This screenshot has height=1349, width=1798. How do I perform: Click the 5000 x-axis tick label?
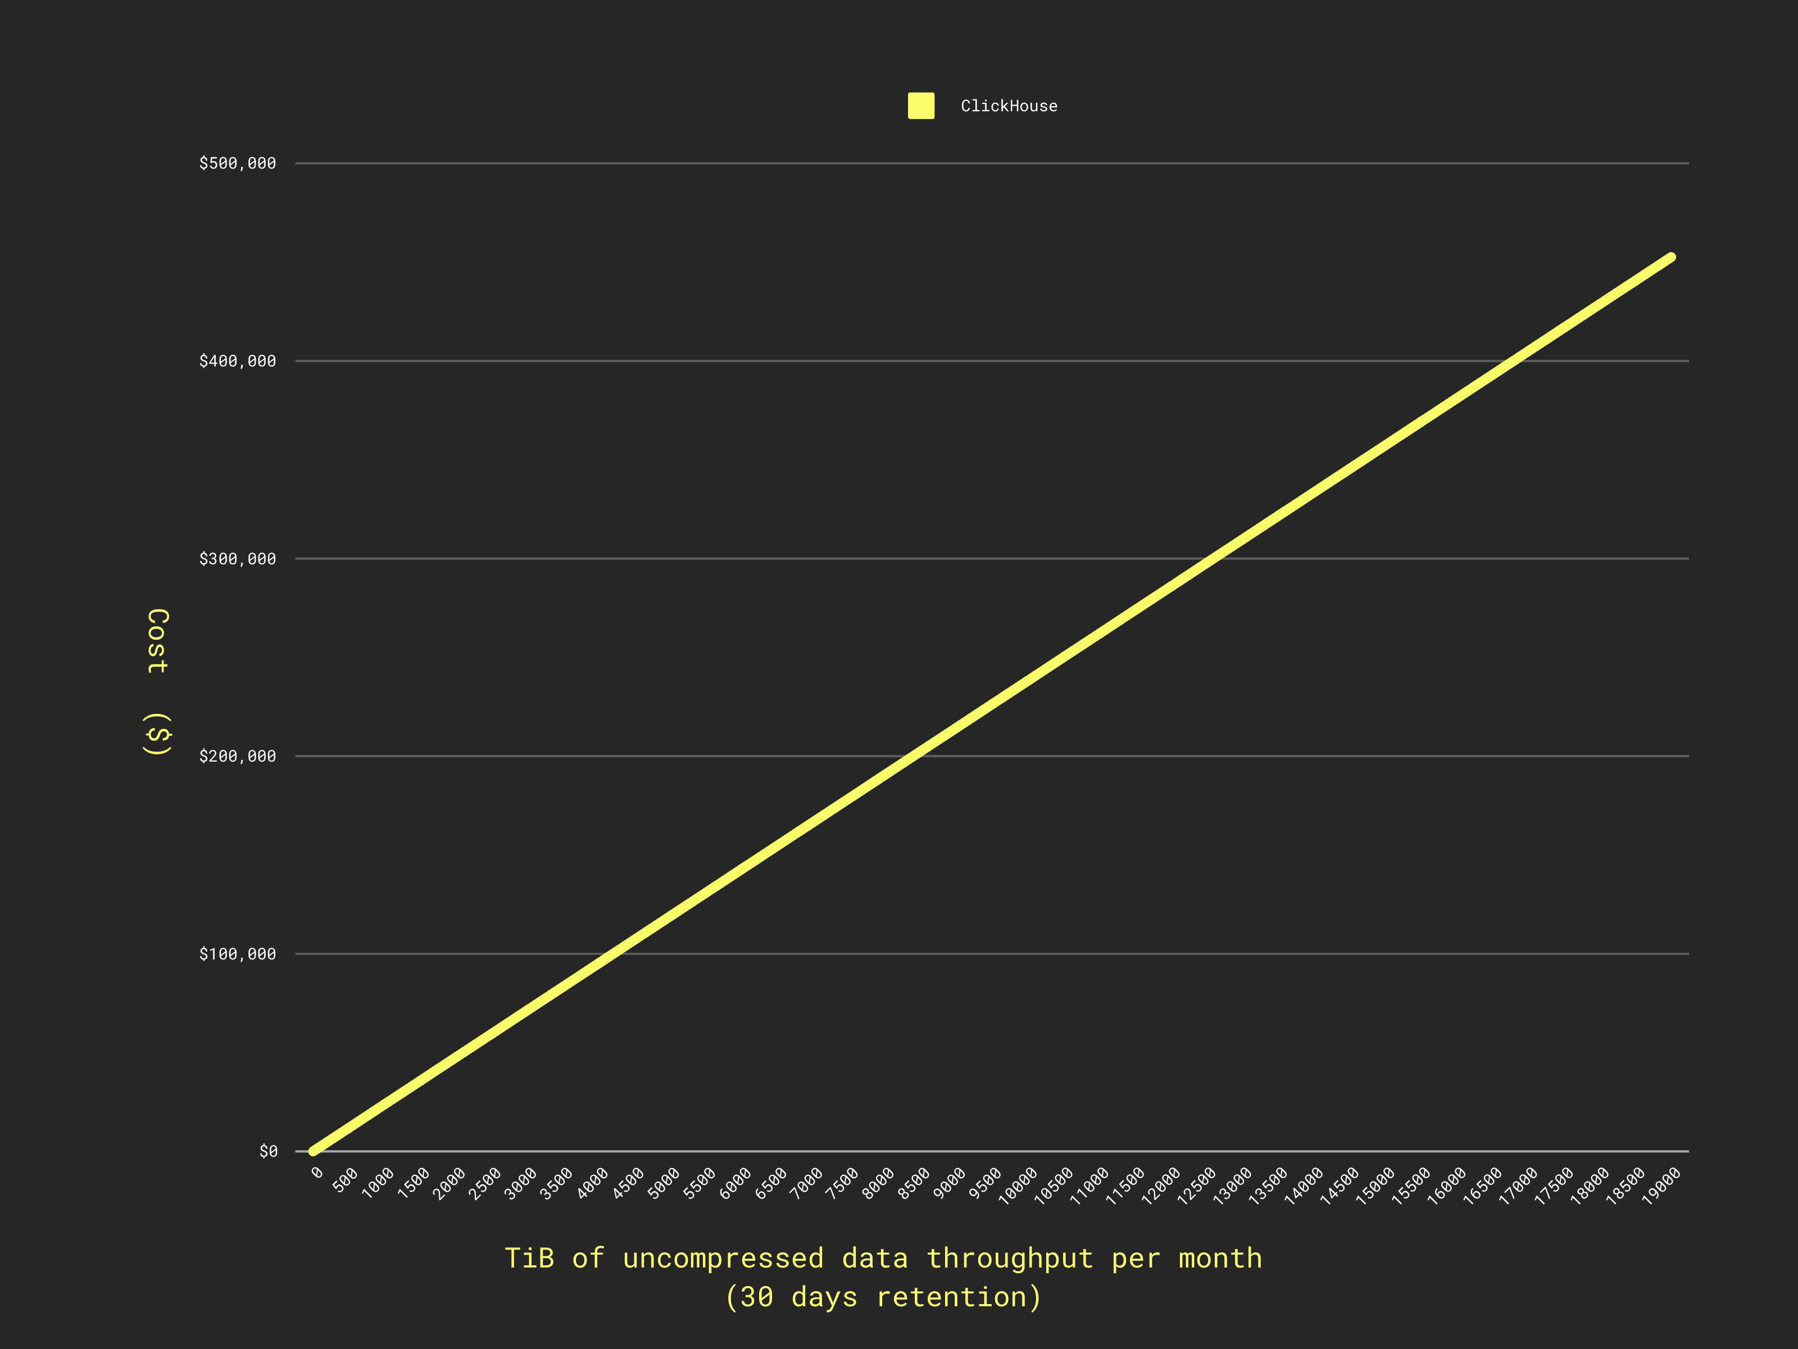[x=663, y=1184]
